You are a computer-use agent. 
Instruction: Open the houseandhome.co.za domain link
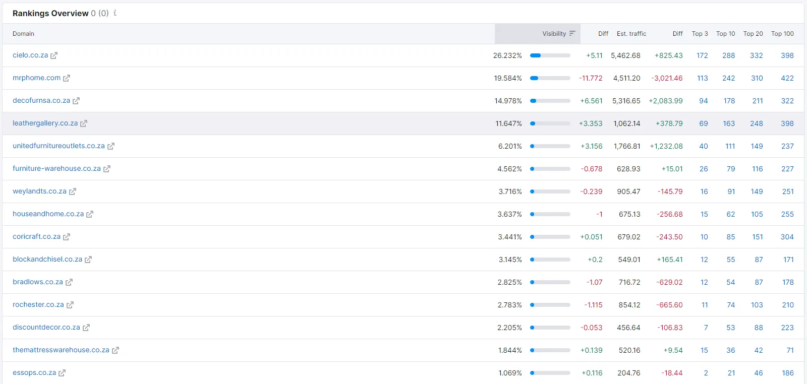point(48,214)
